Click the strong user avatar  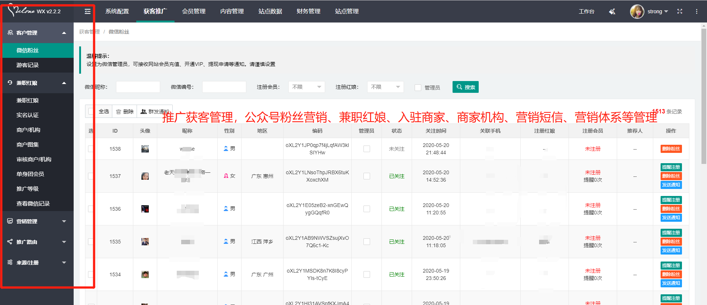(x=637, y=11)
